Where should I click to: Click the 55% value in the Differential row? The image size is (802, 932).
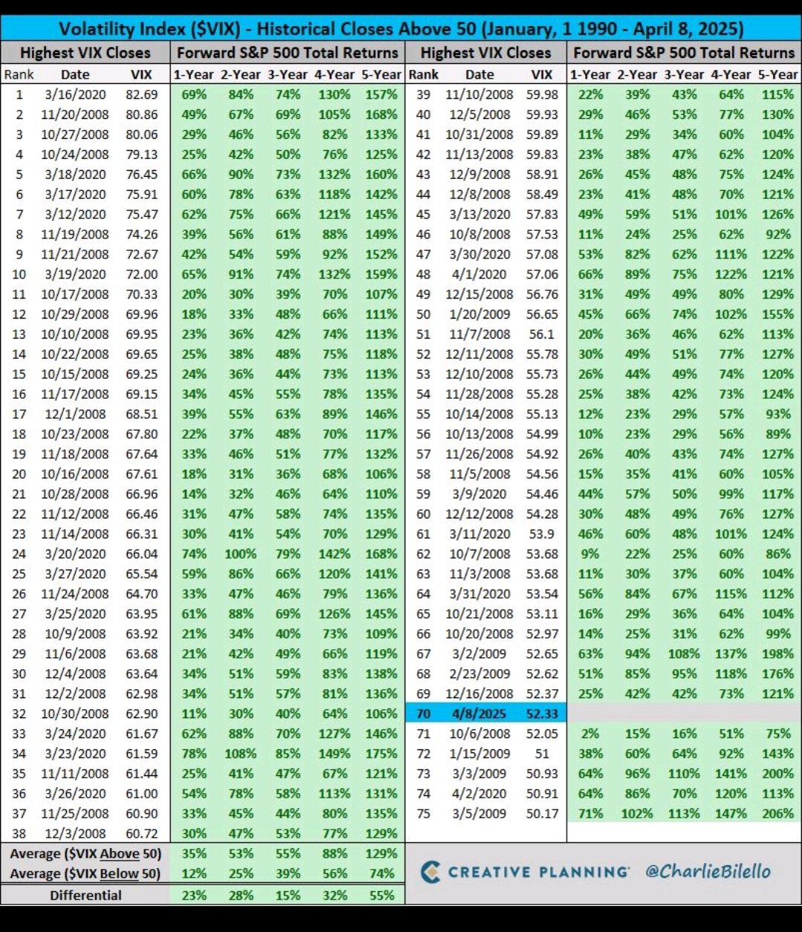[x=382, y=895]
